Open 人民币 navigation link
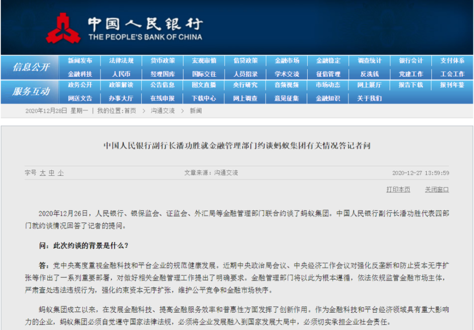 point(121,74)
